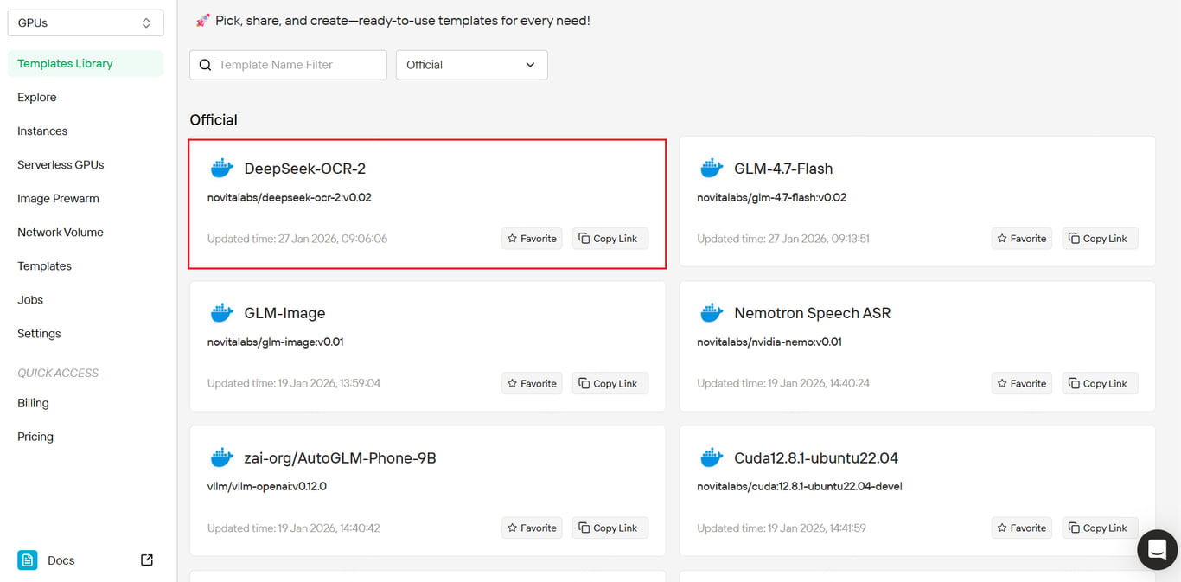Viewport: 1181px width, 582px height.
Task: Click the external link icon next to Docs
Action: (x=147, y=560)
